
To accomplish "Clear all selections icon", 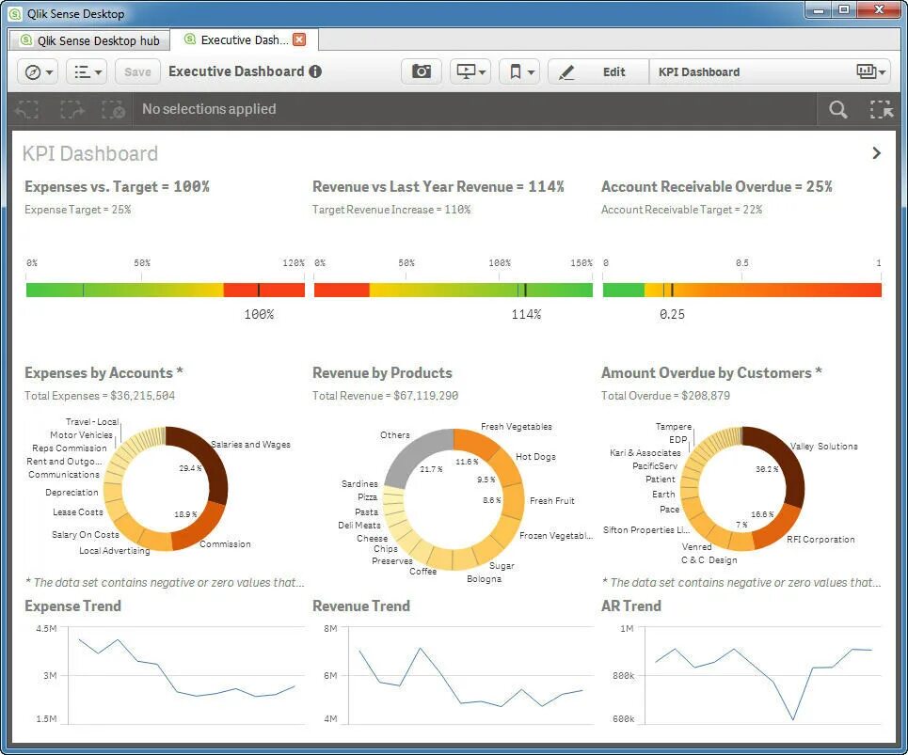I will pyautogui.click(x=114, y=109).
